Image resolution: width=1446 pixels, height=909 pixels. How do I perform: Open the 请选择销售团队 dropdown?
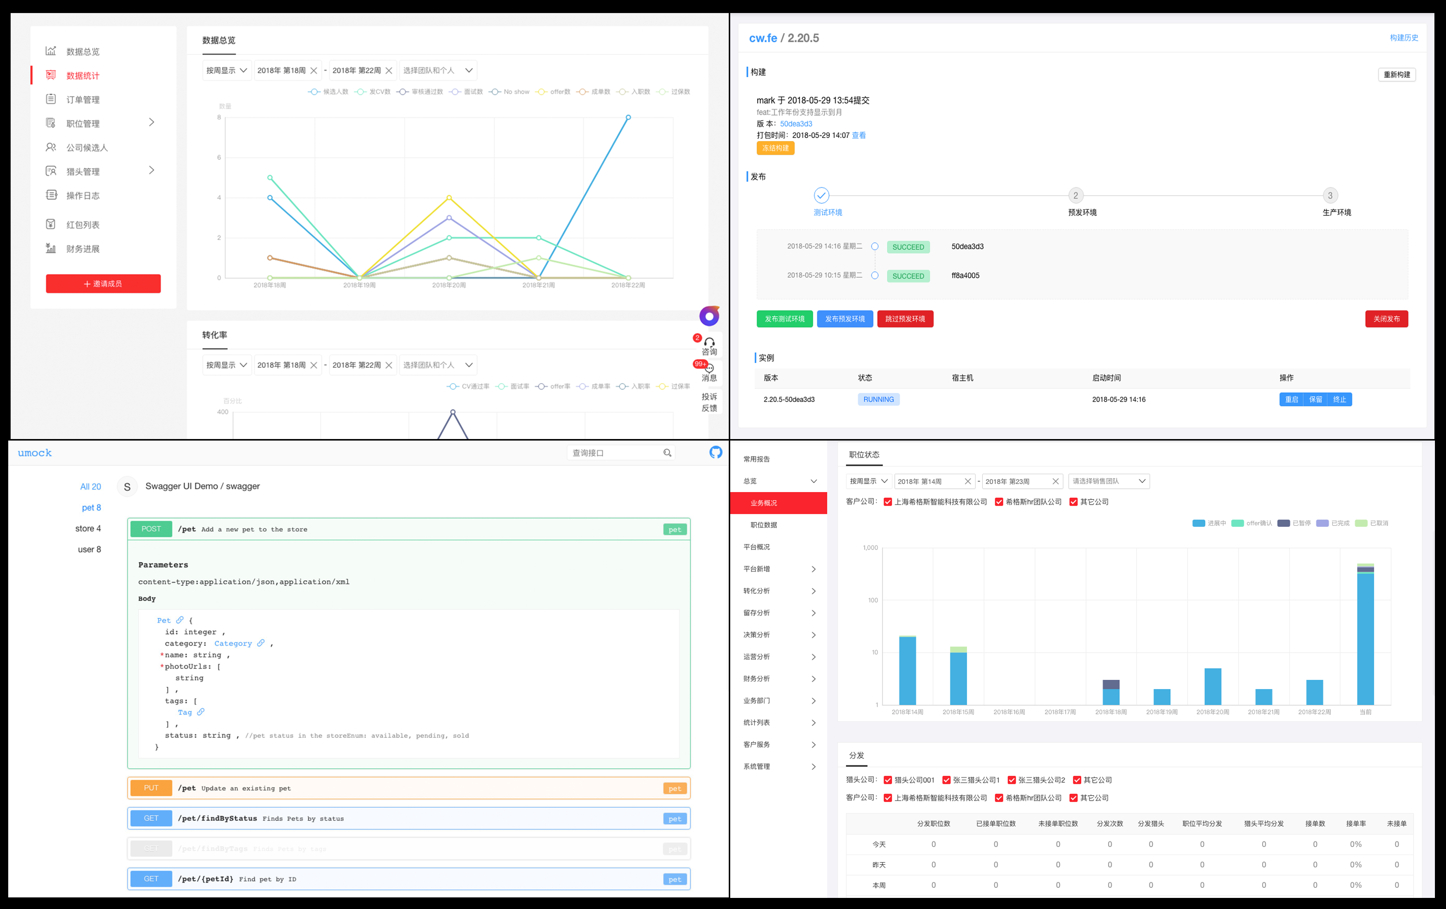[x=1108, y=481]
